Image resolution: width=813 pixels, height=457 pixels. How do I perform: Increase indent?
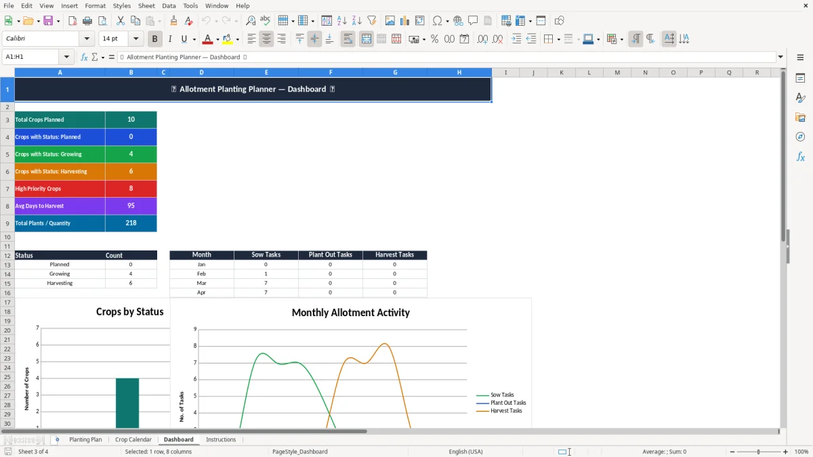(x=516, y=39)
